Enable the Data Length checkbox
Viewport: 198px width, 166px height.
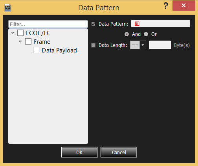(x=93, y=45)
